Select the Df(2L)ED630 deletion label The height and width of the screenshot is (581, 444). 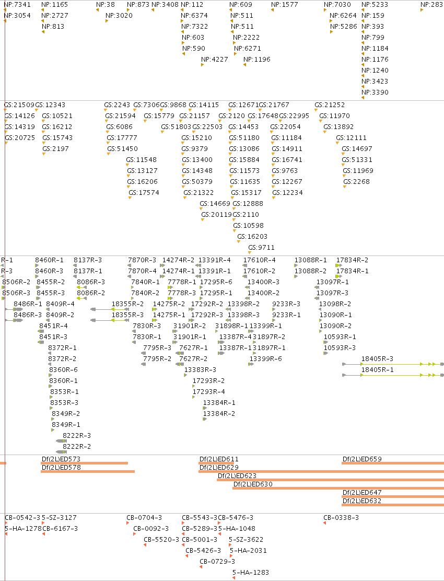point(253,484)
